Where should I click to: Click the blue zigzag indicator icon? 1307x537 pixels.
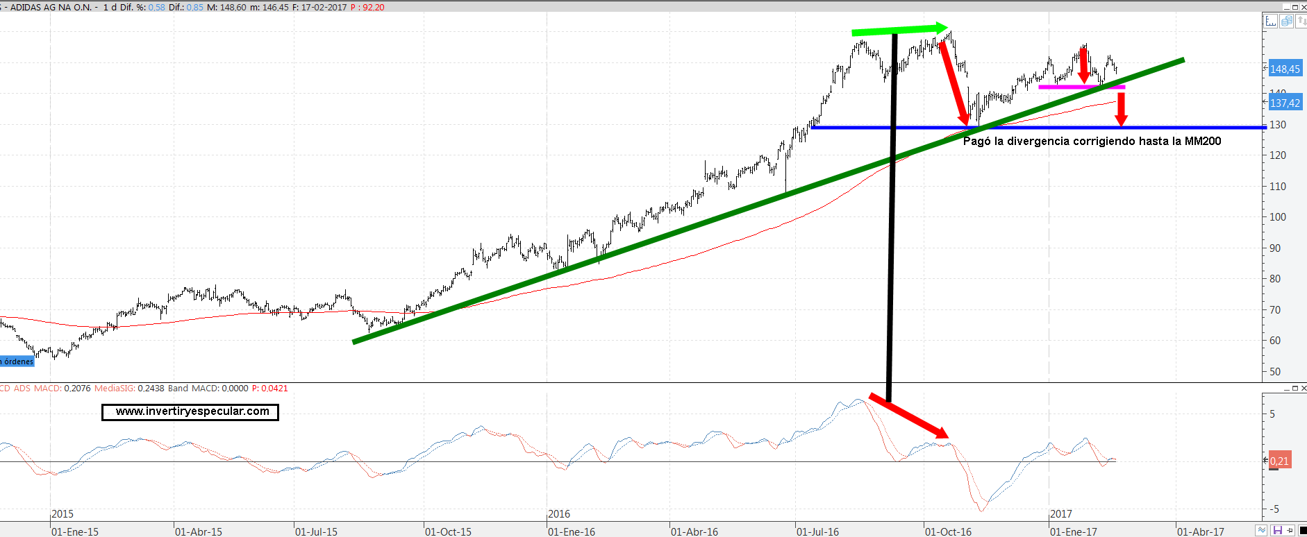[x=1262, y=531]
